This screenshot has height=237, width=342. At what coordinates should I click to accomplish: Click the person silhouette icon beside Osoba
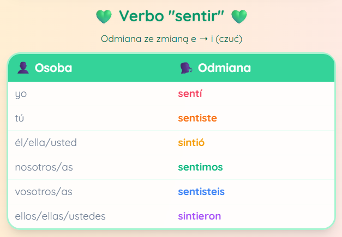tap(23, 68)
